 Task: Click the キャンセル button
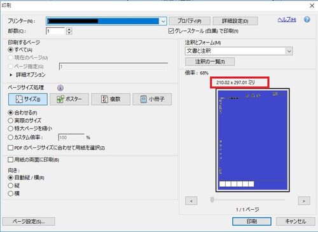click(296, 222)
